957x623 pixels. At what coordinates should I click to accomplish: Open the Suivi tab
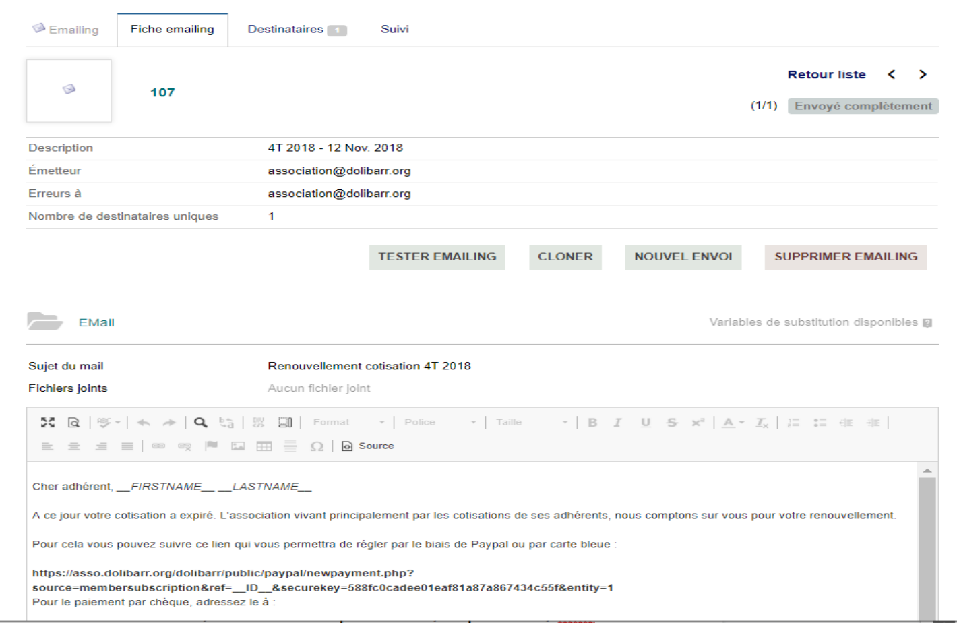pos(395,30)
